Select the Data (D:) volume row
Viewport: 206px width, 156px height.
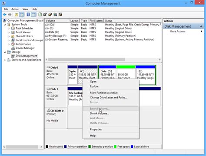tap(103, 32)
